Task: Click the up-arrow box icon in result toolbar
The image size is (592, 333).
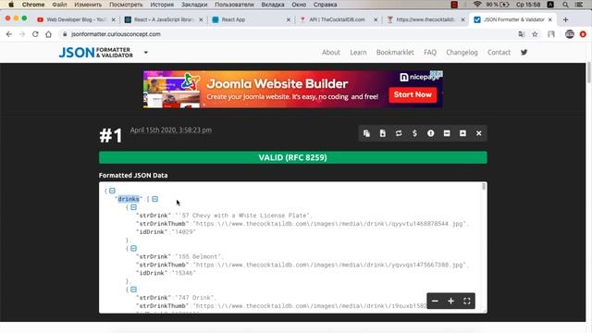Action: coord(462,133)
